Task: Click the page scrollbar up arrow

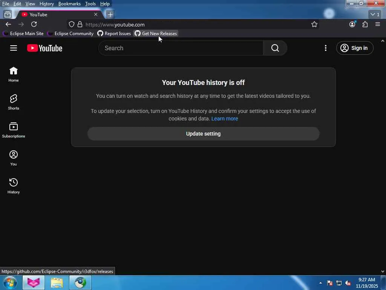Action: coord(383,41)
